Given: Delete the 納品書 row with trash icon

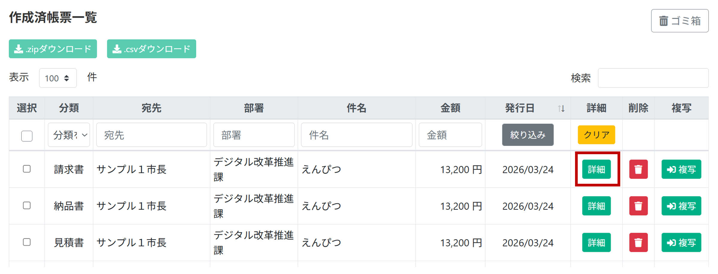Looking at the screenshot, I should coord(638,206).
